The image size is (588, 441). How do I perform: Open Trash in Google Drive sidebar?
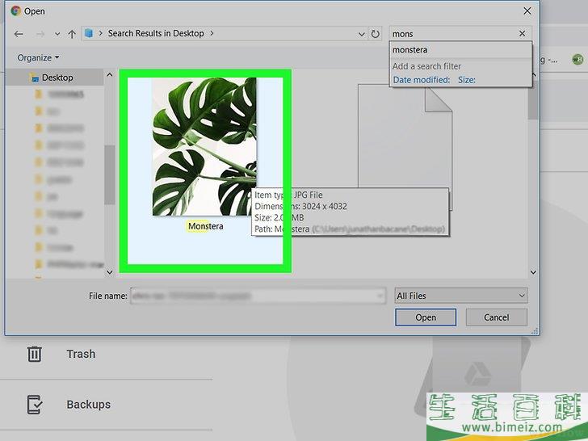point(81,354)
